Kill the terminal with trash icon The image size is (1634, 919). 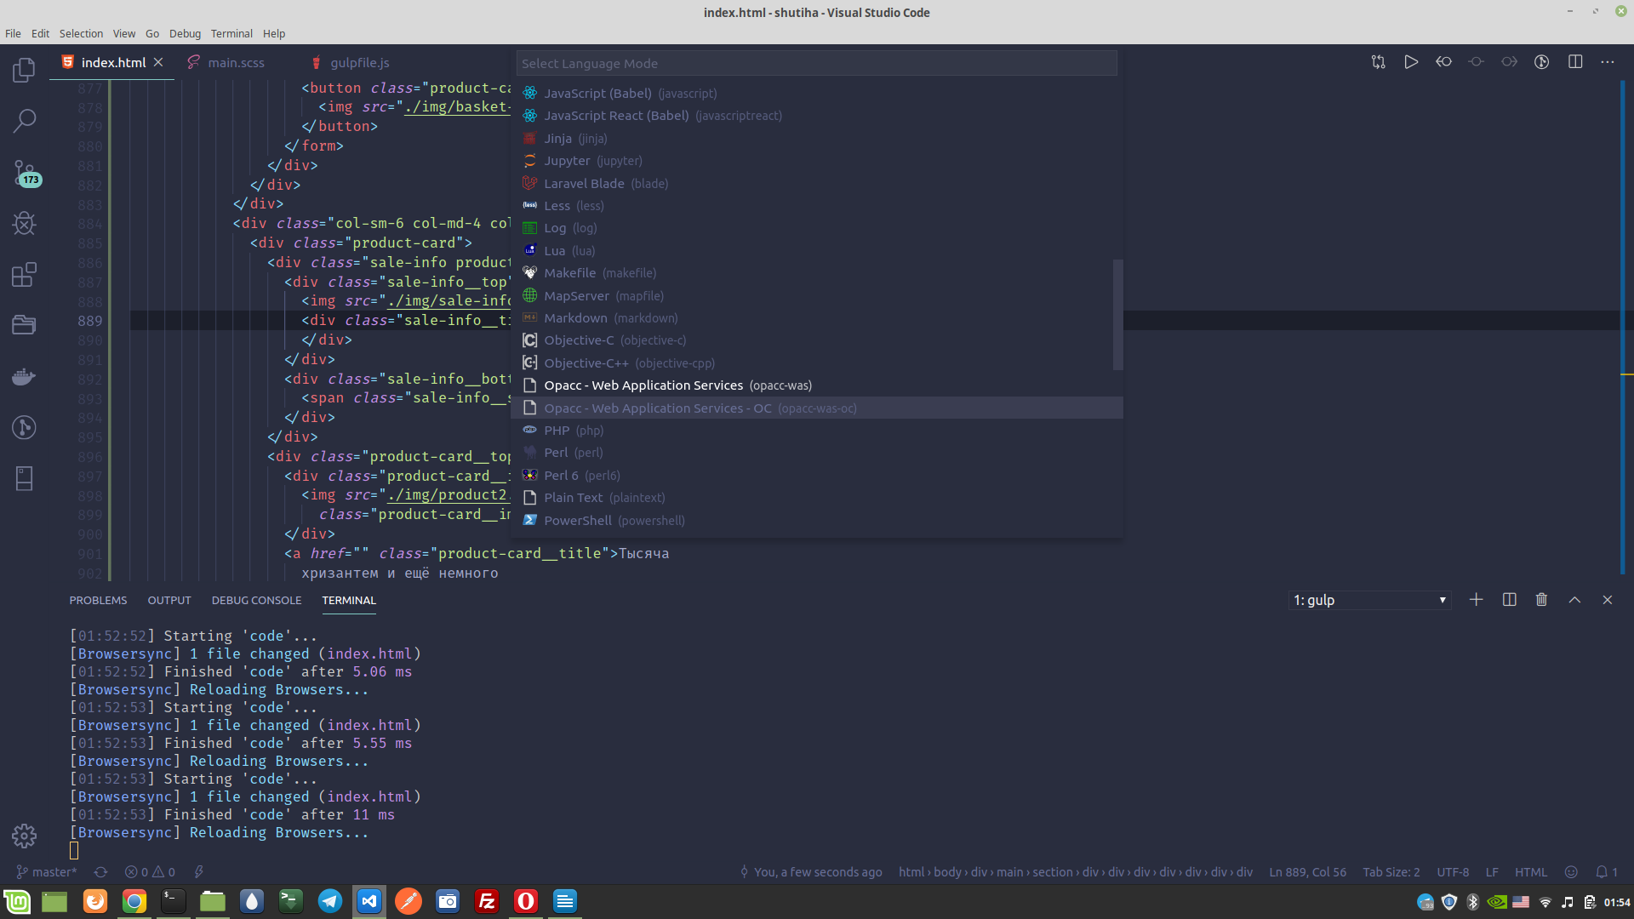(x=1541, y=600)
